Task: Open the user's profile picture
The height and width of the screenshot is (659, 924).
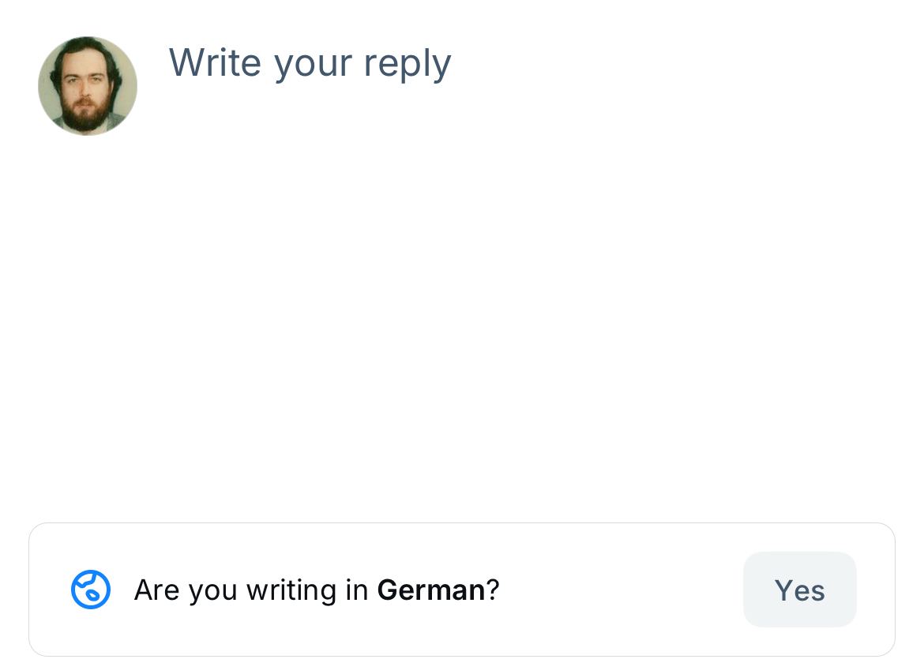Action: point(88,86)
